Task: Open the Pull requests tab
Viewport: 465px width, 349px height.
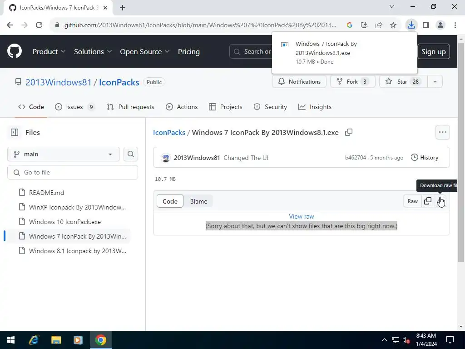Action: (130, 107)
